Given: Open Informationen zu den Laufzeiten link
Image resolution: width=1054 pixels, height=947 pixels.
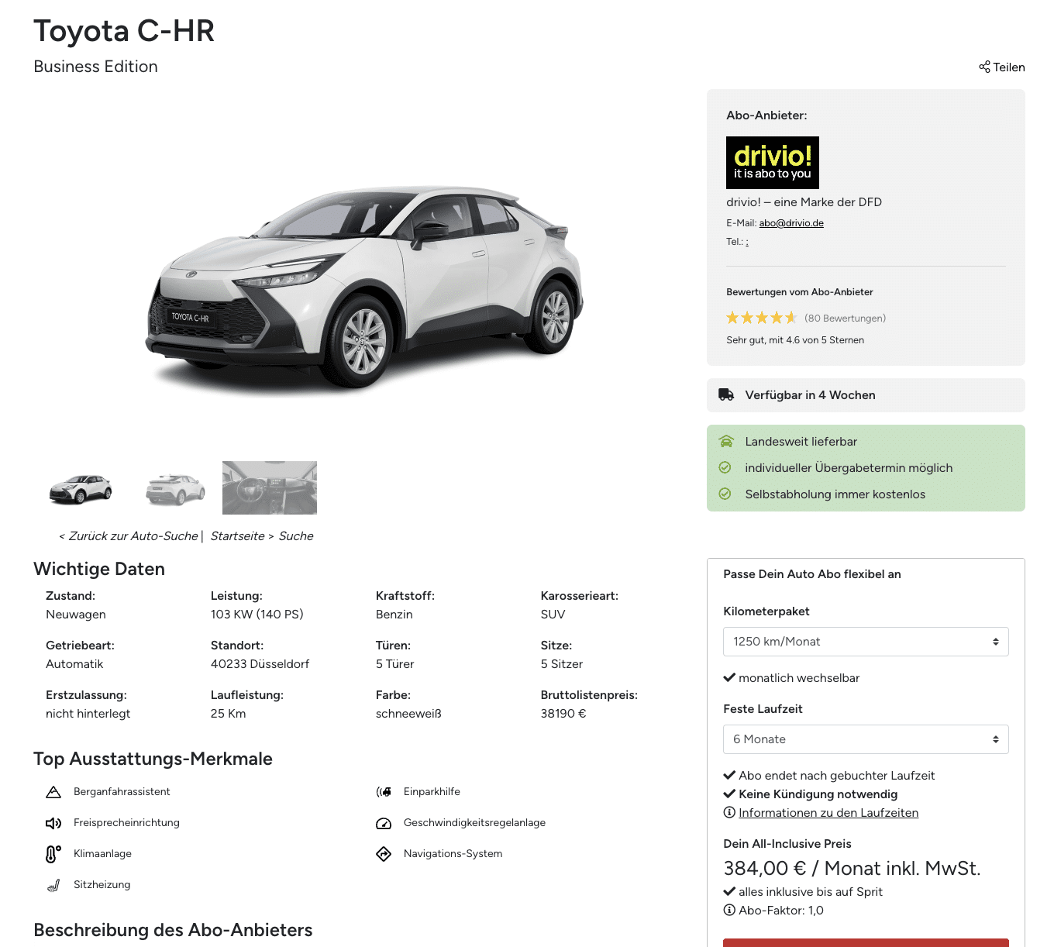Looking at the screenshot, I should tap(828, 812).
